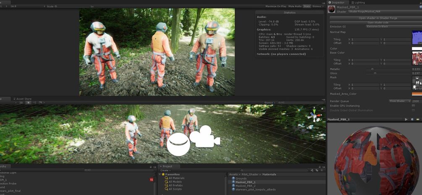Click the search icon beside All Prefabs
Image resolution: width=422 pixels, height=195 pixels.
pyautogui.click(x=166, y=185)
